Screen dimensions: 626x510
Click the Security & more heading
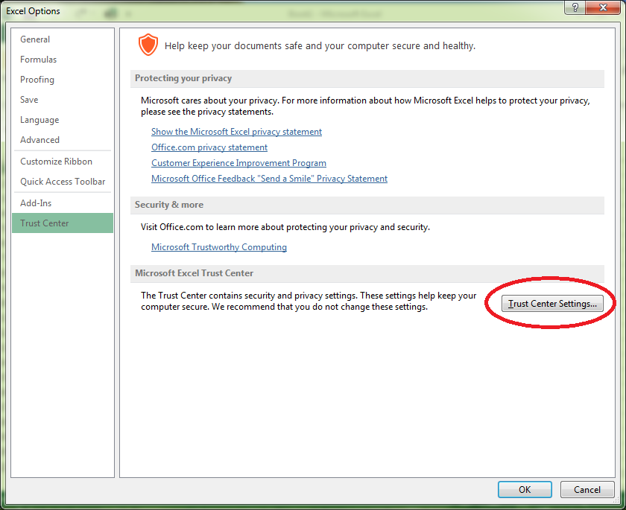point(169,205)
